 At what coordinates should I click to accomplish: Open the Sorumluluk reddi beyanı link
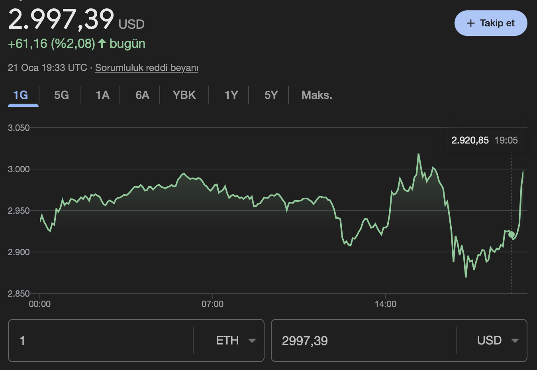tap(147, 68)
